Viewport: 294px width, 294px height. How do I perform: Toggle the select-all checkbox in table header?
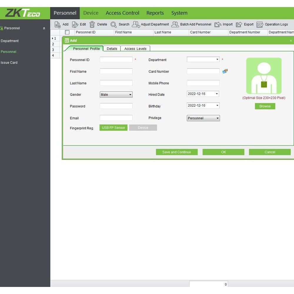[67, 32]
